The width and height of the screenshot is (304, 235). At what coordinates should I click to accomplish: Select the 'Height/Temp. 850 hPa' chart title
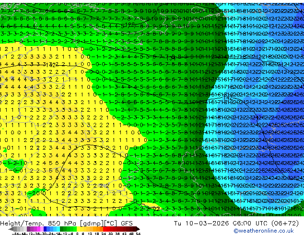[x=39, y=223]
